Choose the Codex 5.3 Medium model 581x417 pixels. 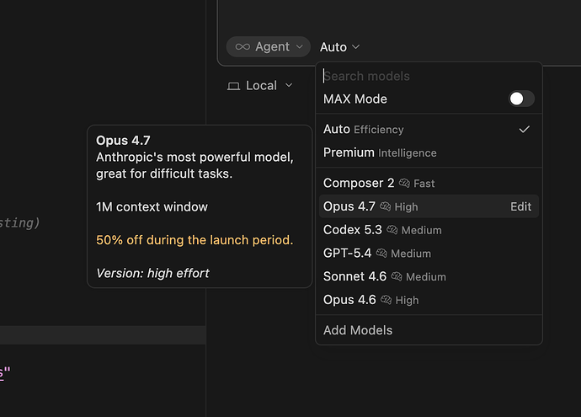point(429,230)
